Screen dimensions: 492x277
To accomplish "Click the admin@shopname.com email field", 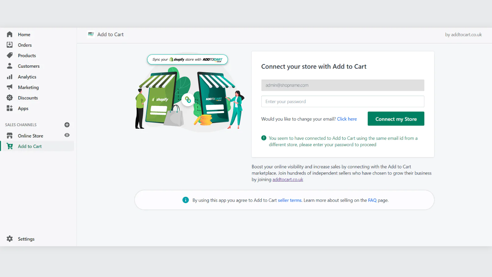I will point(343,85).
